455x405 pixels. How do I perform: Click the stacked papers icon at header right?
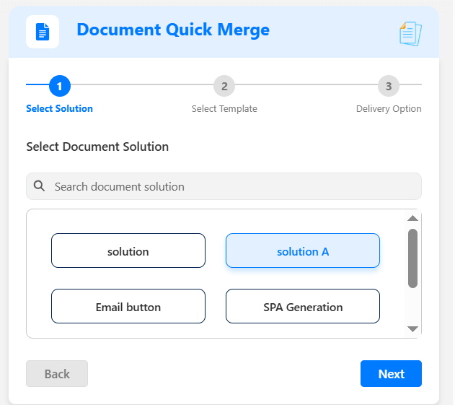[x=410, y=34]
